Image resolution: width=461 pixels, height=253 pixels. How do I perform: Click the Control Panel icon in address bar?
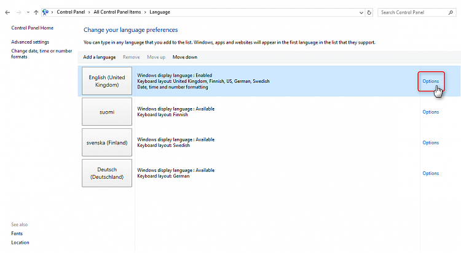pyautogui.click(x=45, y=12)
